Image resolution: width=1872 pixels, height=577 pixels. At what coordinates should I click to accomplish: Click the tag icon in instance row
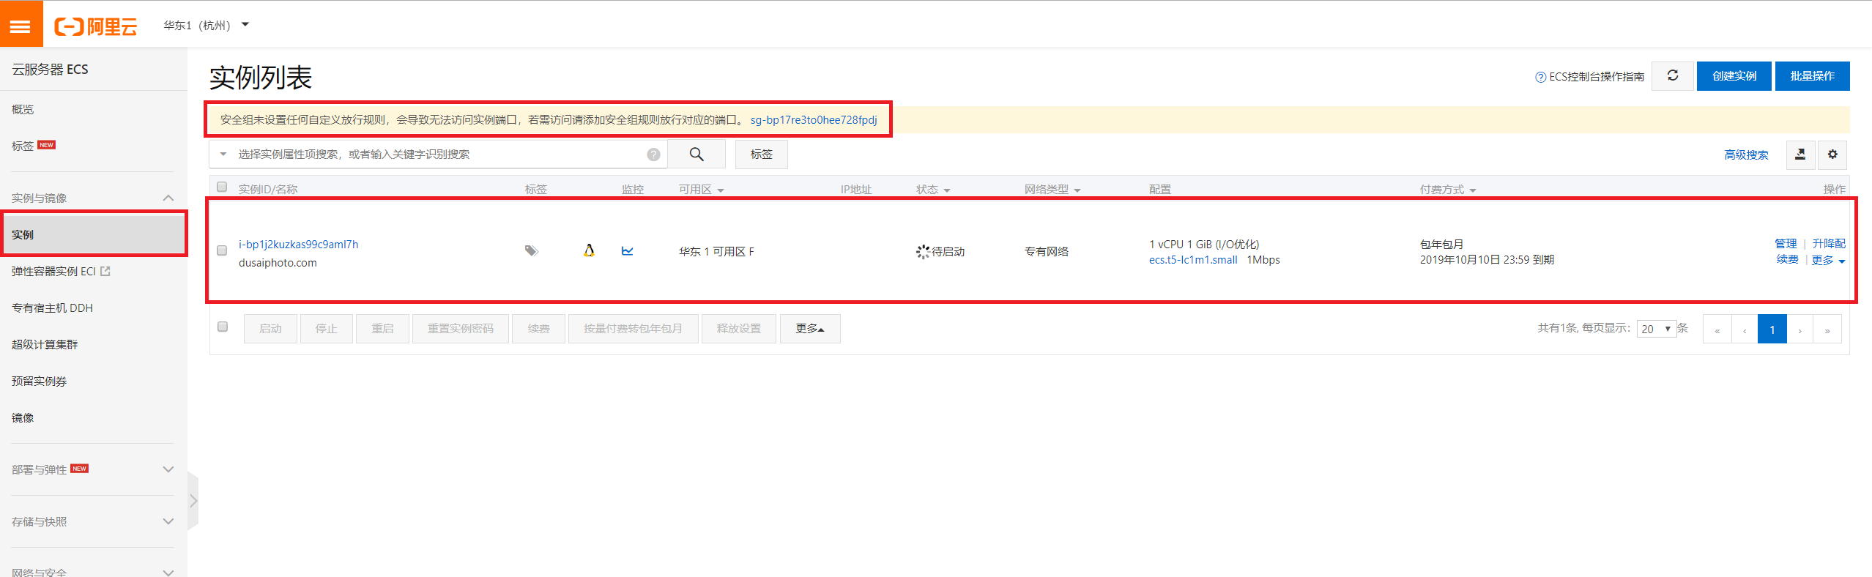(x=532, y=251)
